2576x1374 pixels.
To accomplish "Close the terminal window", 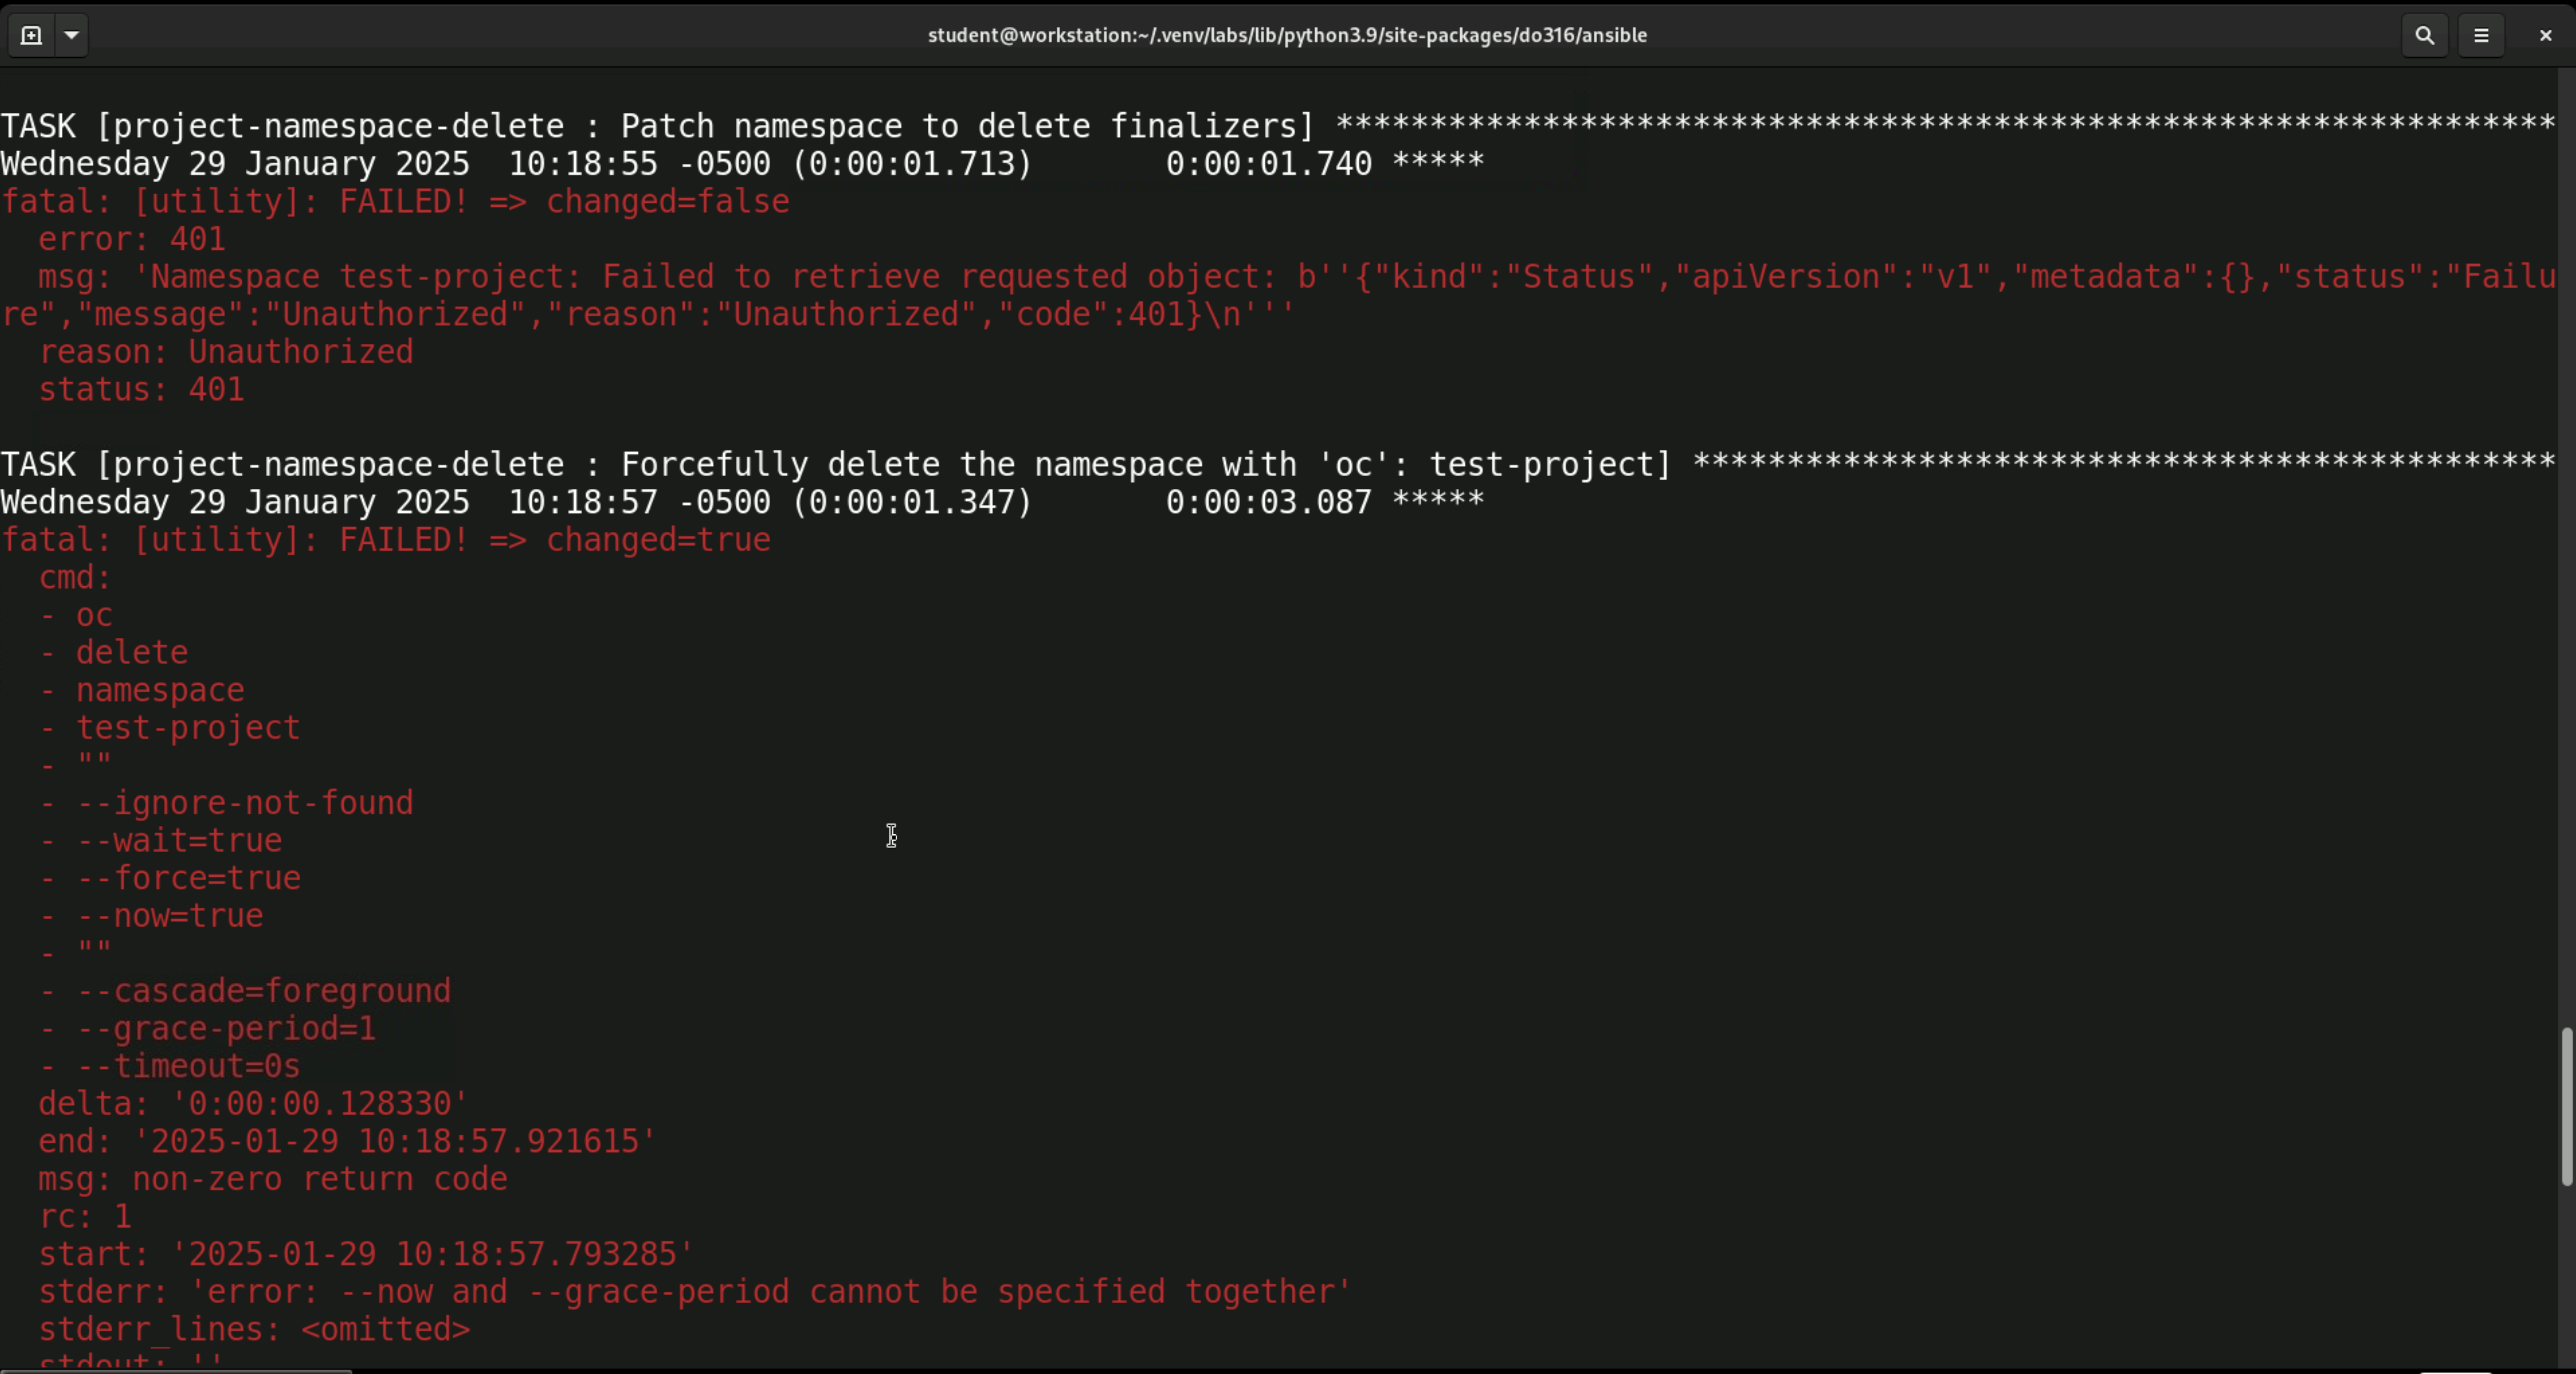I will [2545, 35].
